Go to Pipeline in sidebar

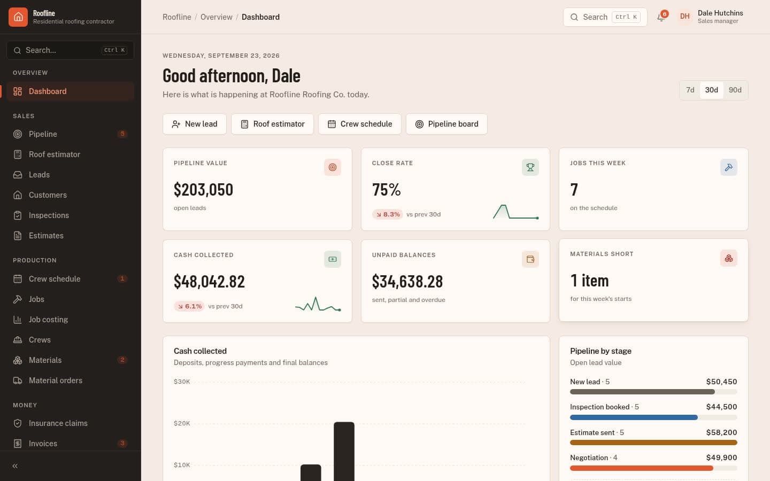[70, 134]
